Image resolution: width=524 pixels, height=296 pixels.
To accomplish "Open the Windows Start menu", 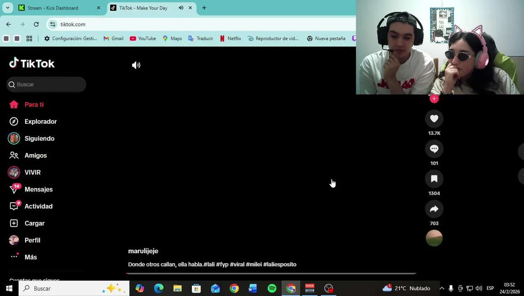I will (x=9, y=289).
